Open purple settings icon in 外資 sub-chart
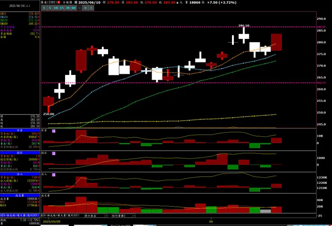This screenshot has height=226, width=332. coord(53,131)
